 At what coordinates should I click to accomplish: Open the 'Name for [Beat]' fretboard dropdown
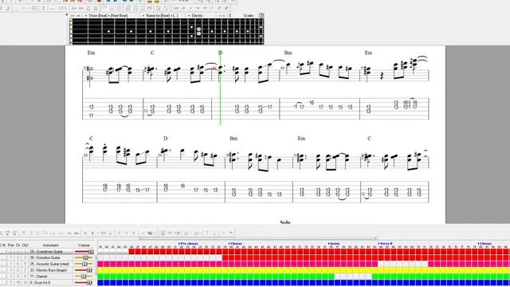(161, 15)
